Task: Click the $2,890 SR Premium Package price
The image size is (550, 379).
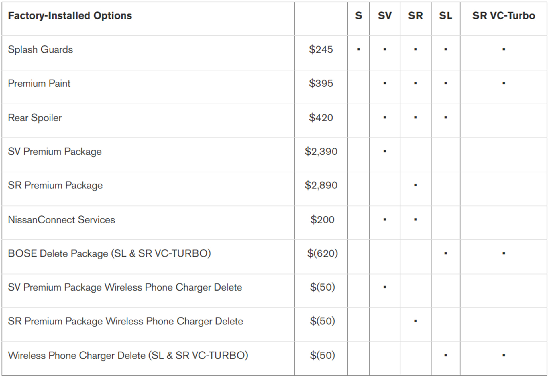Action: pyautogui.click(x=321, y=185)
